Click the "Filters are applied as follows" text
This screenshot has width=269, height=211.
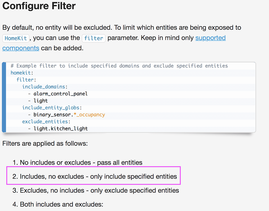(x=45, y=144)
